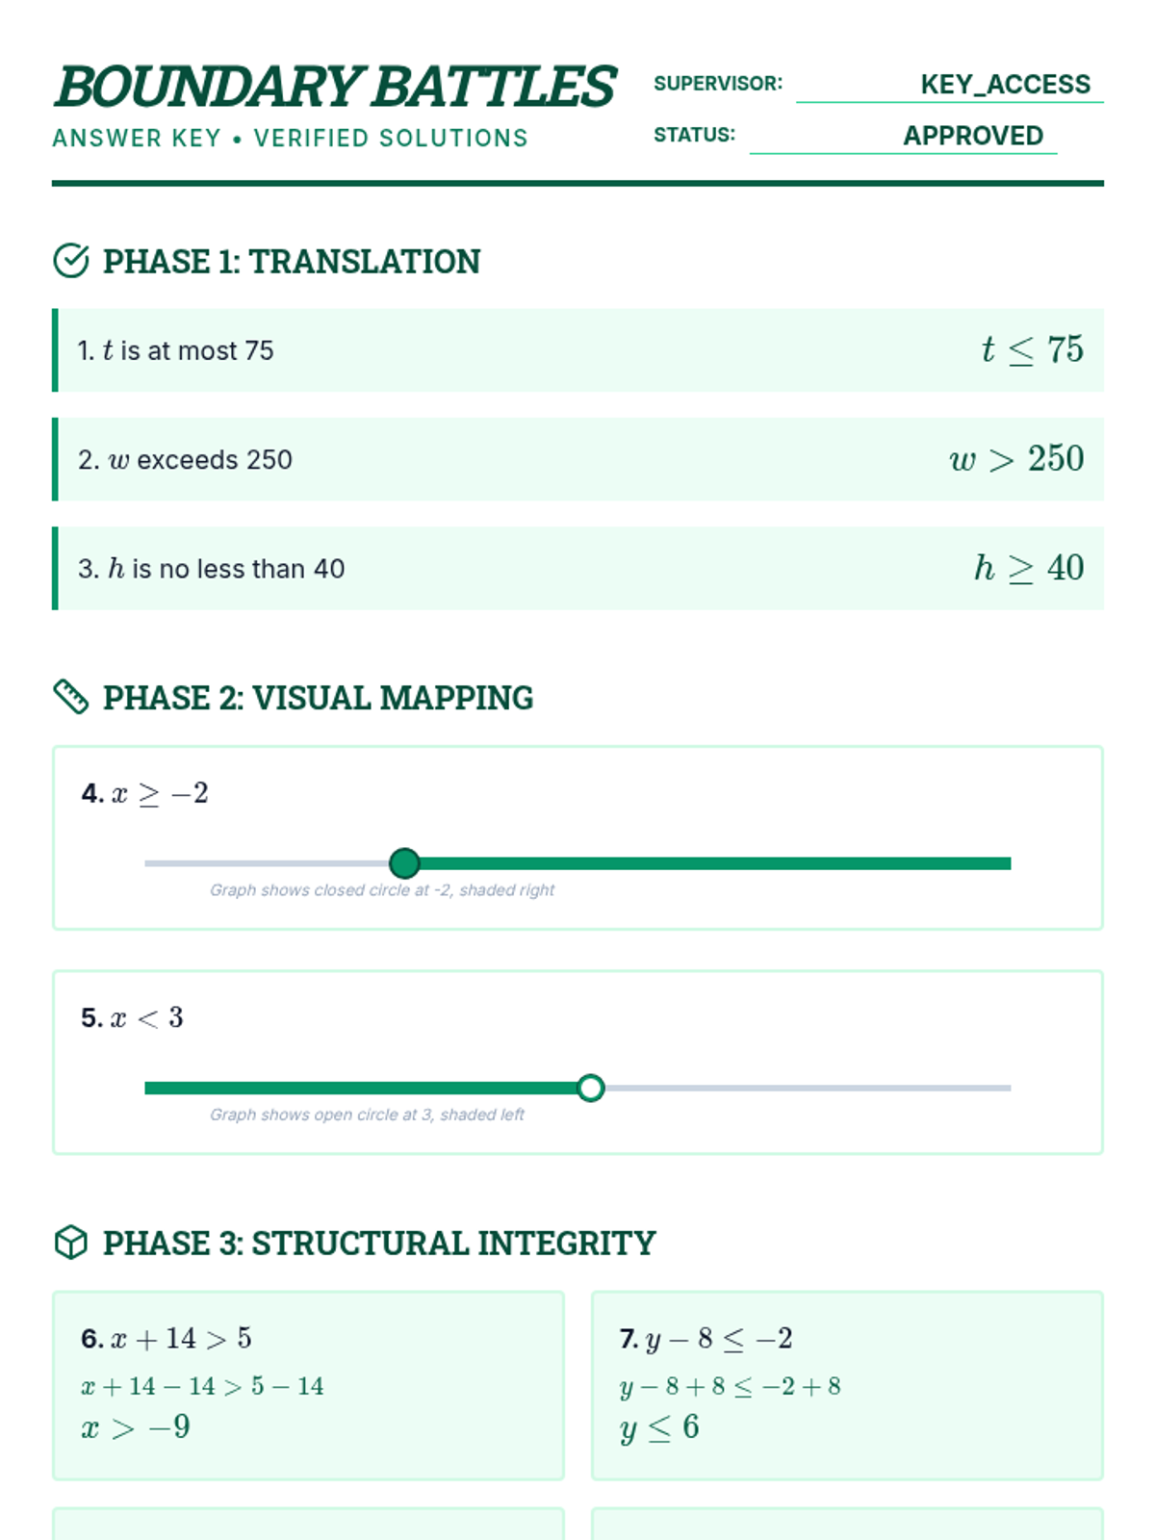This screenshot has width=1155, height=1540.
Task: Select the 'h is no less than 40' row
Action: pos(577,568)
